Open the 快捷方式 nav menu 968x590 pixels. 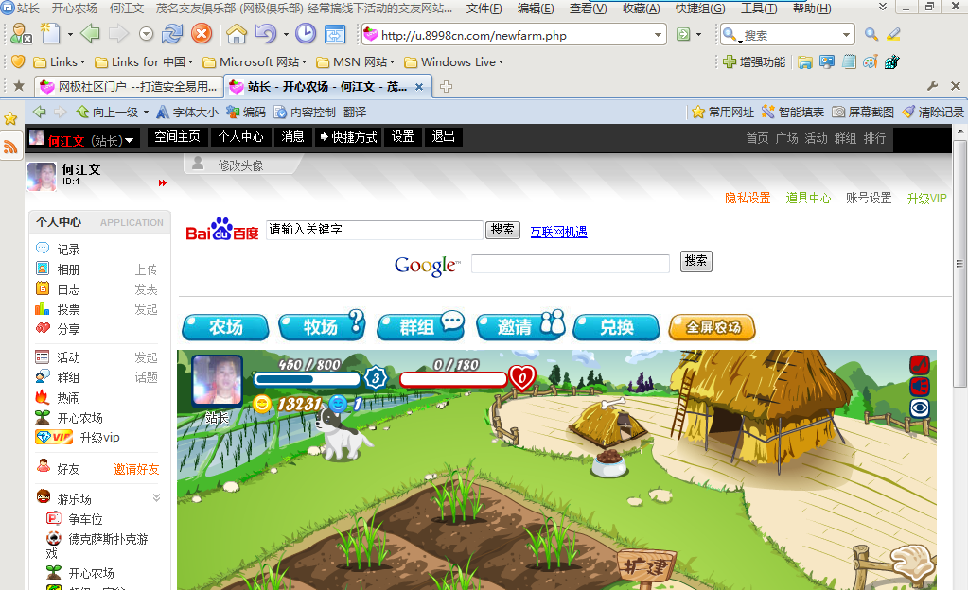(349, 137)
